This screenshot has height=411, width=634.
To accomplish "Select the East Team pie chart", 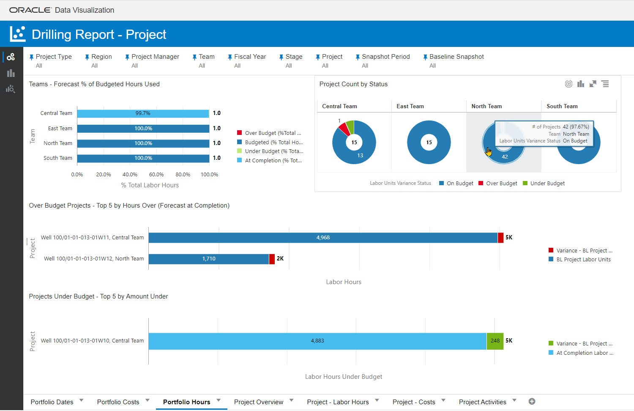I will pos(429,142).
